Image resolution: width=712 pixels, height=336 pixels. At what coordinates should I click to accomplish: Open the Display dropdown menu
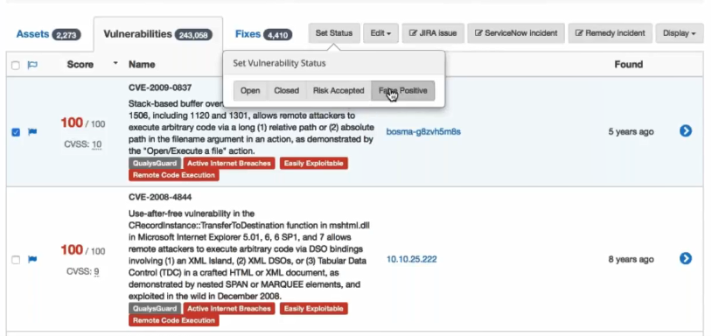(680, 33)
